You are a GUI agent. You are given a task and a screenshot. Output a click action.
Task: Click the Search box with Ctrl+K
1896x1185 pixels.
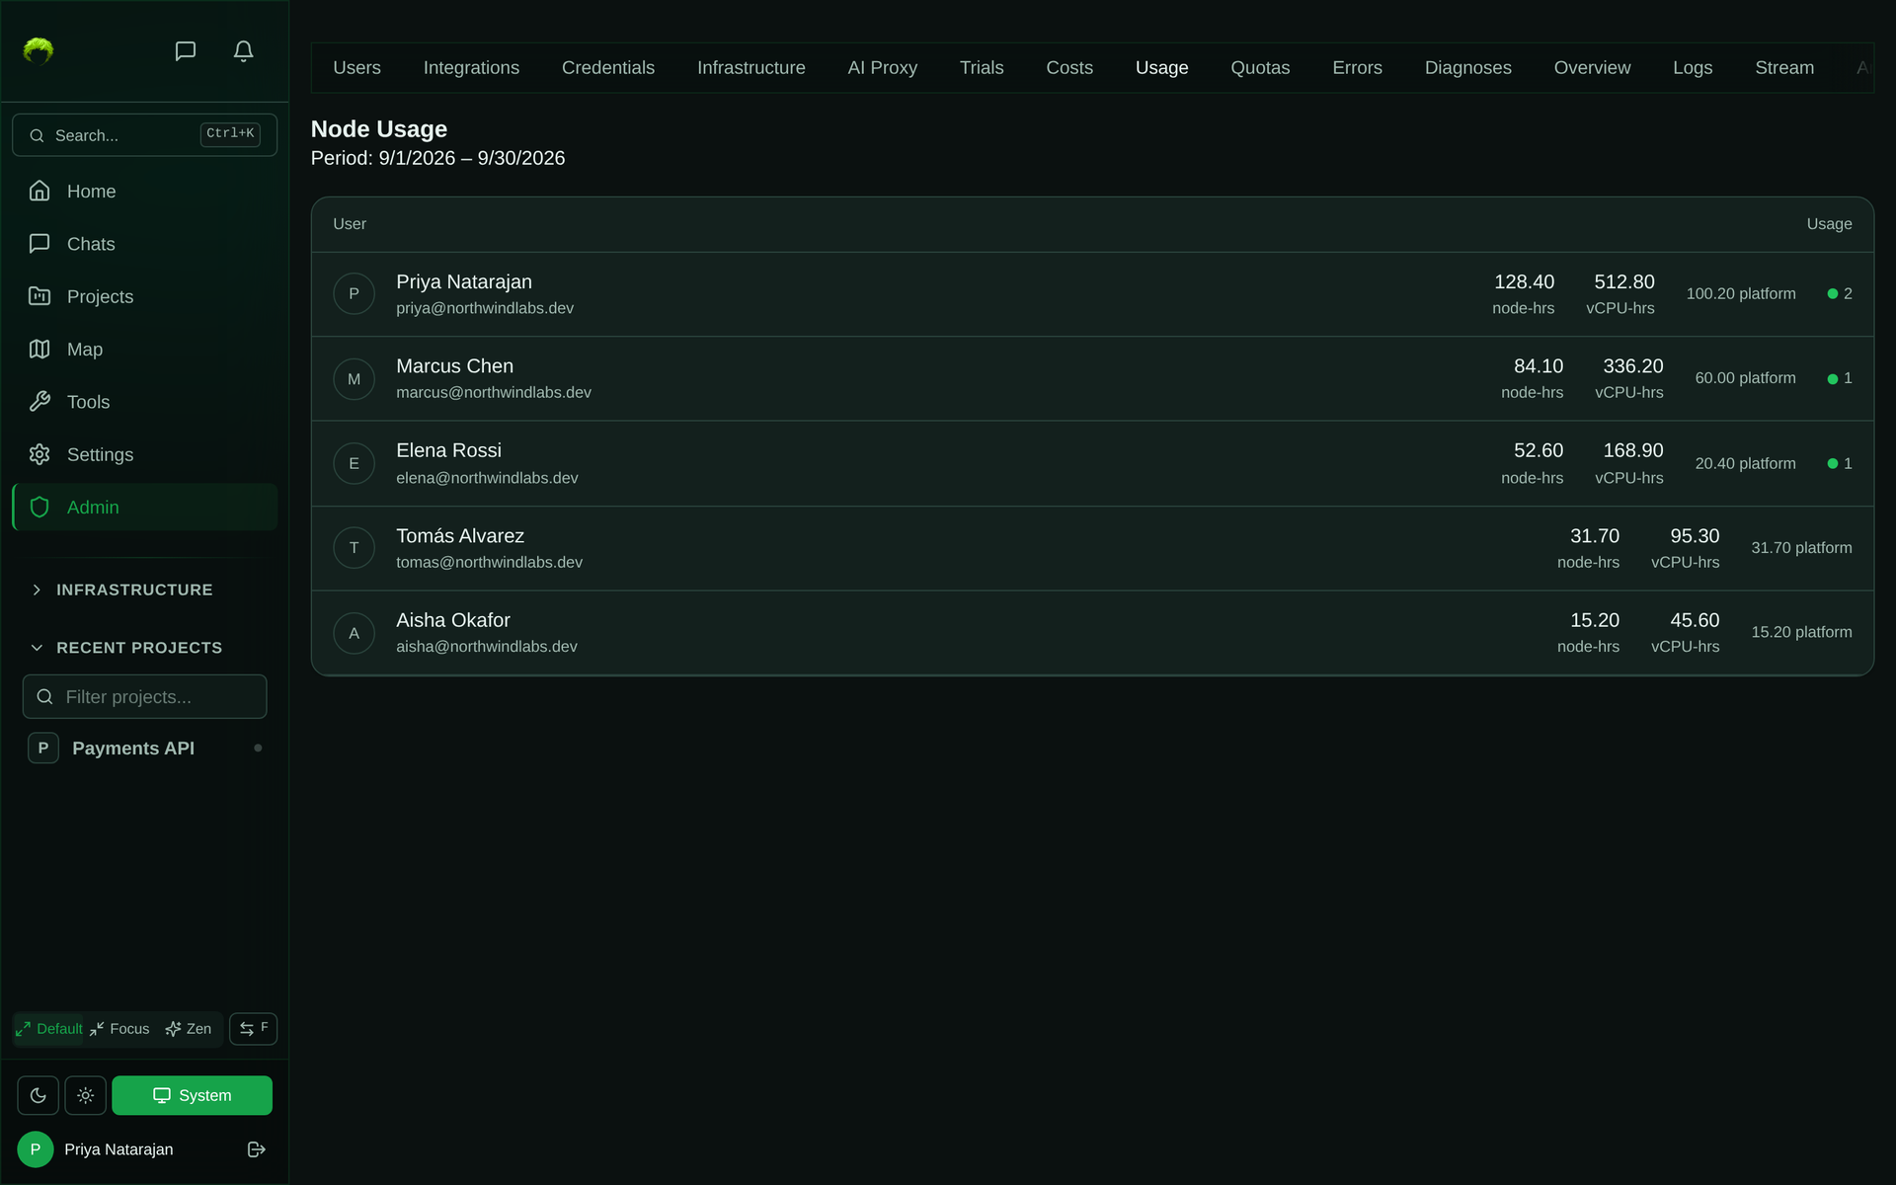pos(144,134)
